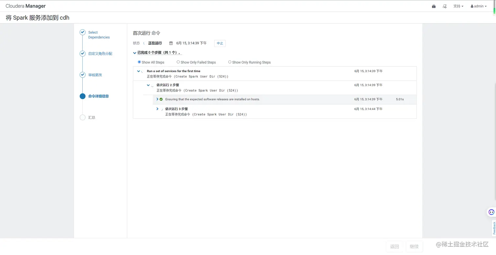Screen dimensions: 496x255
Task: Click the Cloudera Manager logo
Action: (x=26, y=6)
